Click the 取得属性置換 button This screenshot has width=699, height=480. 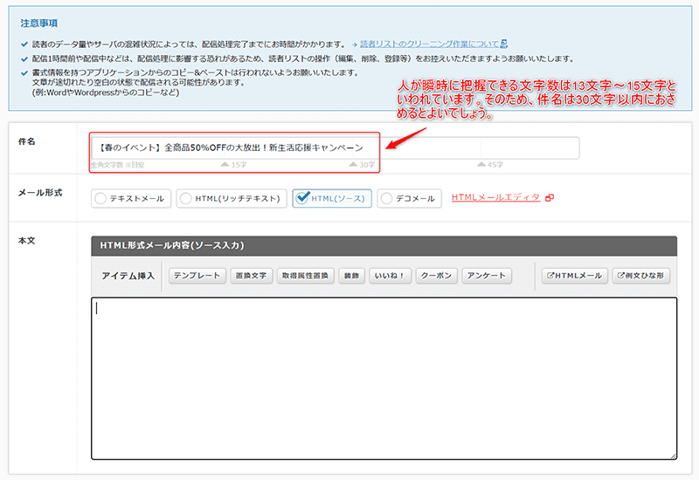pos(305,276)
